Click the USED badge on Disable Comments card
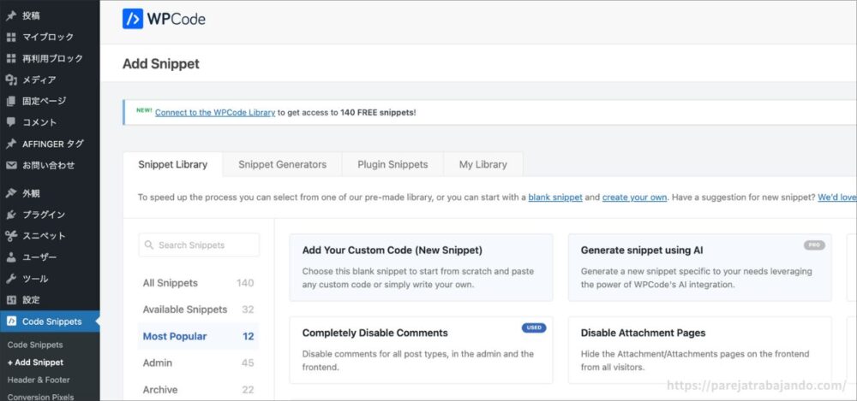857x401 pixels. tap(533, 327)
